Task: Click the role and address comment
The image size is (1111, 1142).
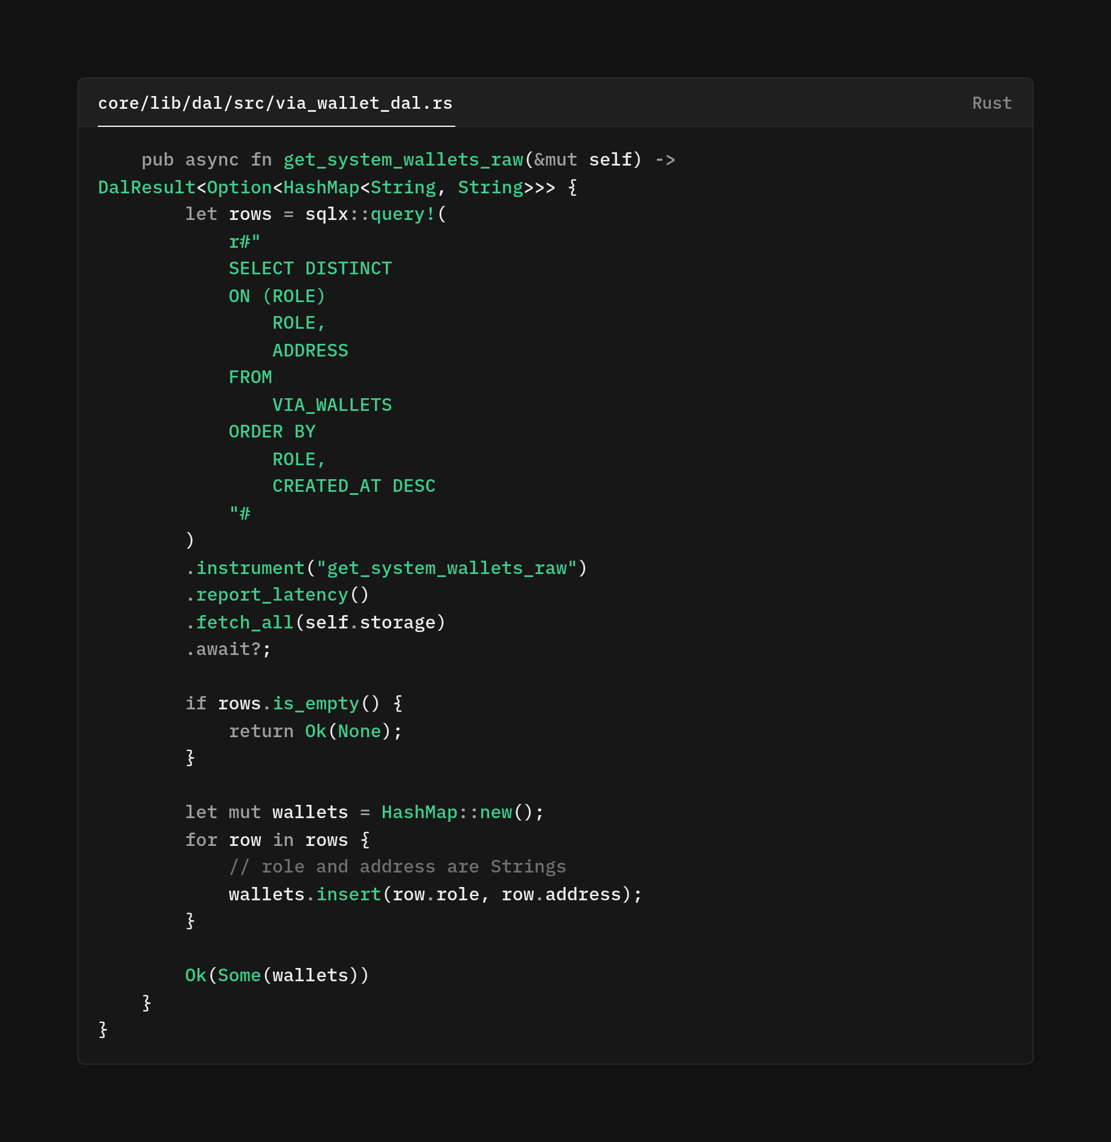Action: [x=397, y=866]
